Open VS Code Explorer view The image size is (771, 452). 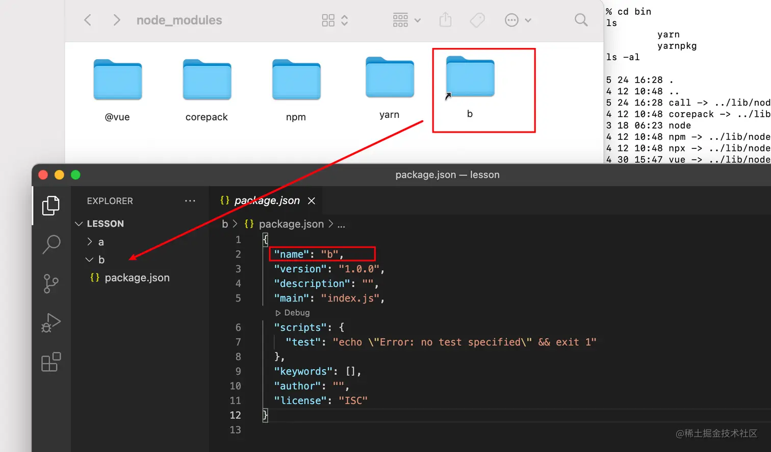[x=50, y=205]
